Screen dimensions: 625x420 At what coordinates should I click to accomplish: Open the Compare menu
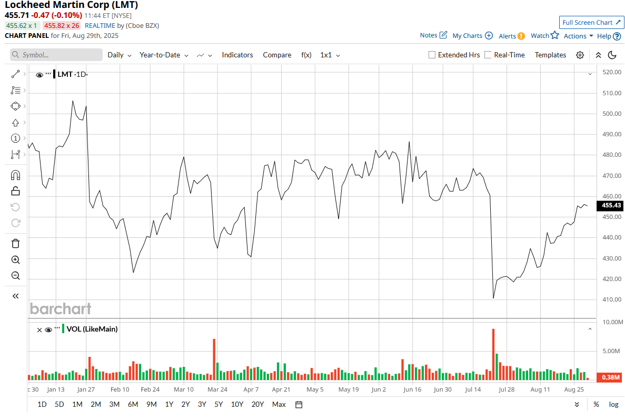pyautogui.click(x=277, y=55)
